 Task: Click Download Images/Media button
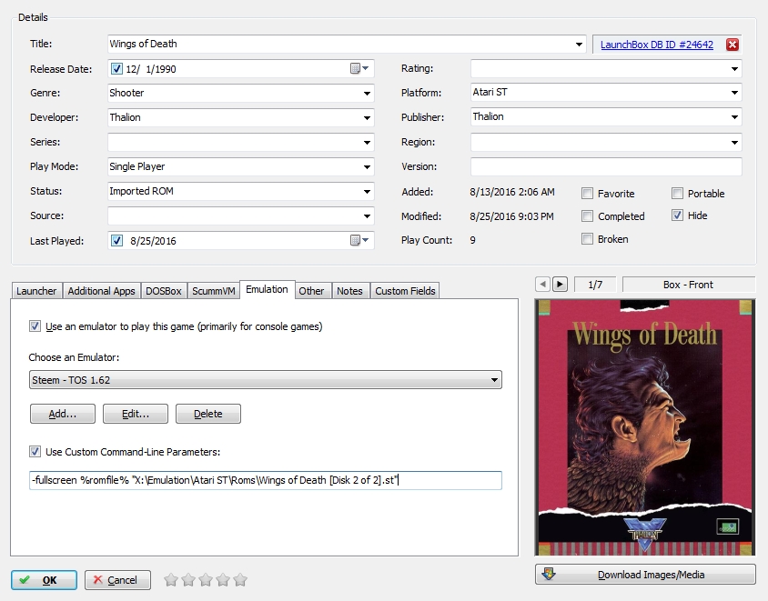click(x=645, y=575)
